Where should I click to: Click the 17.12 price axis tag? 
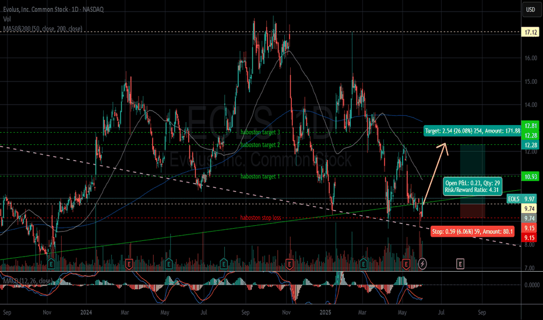coord(531,32)
